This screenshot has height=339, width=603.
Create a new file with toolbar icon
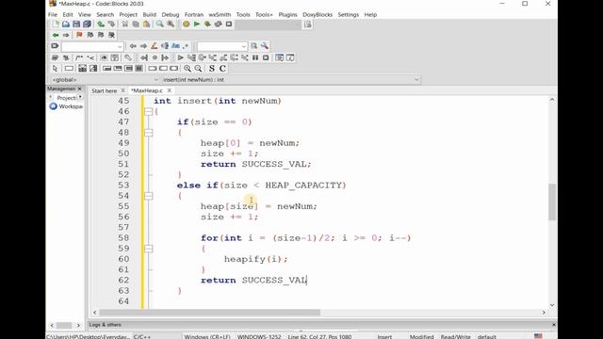(x=56, y=24)
